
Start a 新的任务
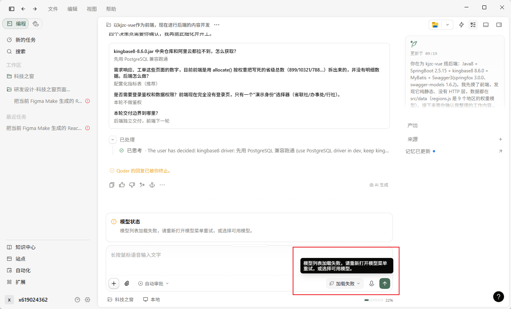coord(26,40)
